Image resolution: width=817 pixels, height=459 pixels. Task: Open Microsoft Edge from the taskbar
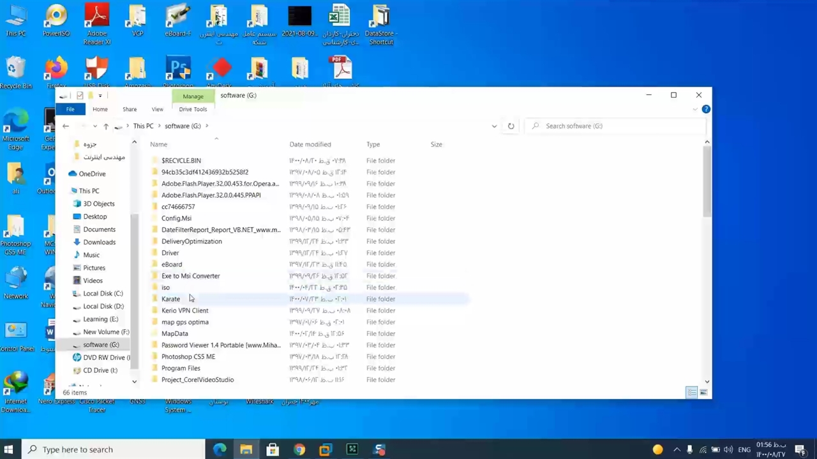[220, 449]
